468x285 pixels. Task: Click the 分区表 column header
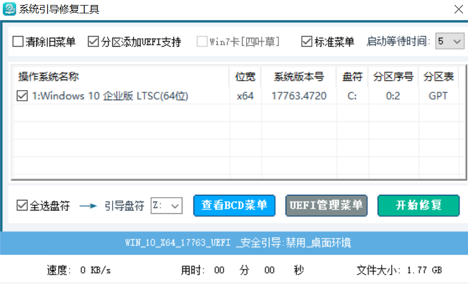pyautogui.click(x=438, y=77)
